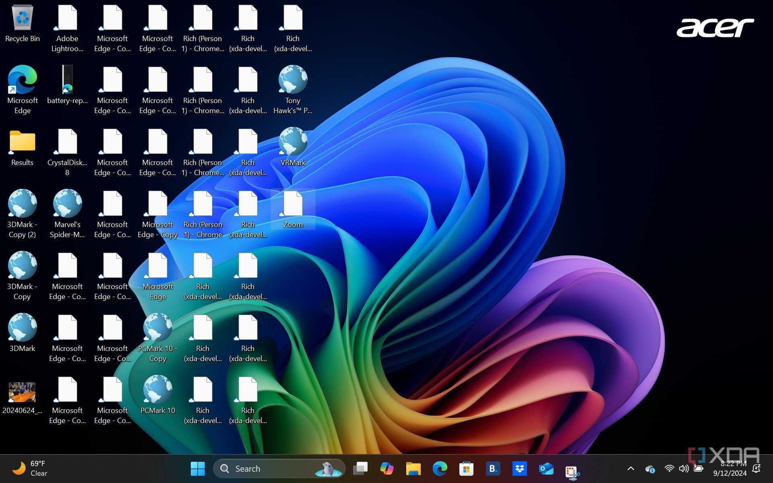Select the plain 3DMark desktop icon
The height and width of the screenshot is (483, 773).
pos(23,332)
